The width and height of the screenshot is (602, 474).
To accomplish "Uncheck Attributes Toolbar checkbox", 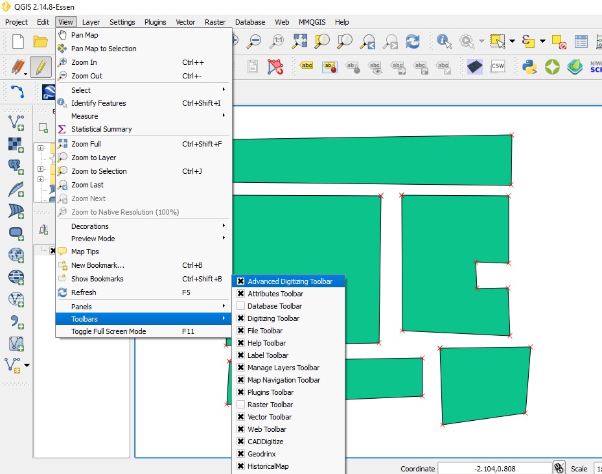I will tap(240, 294).
